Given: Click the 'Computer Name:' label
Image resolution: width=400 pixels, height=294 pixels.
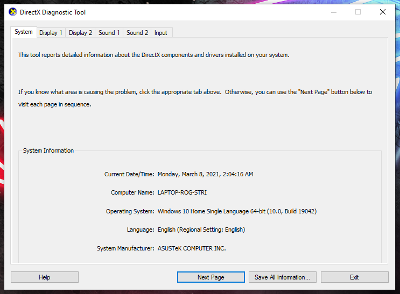Looking at the screenshot, I should [x=132, y=192].
